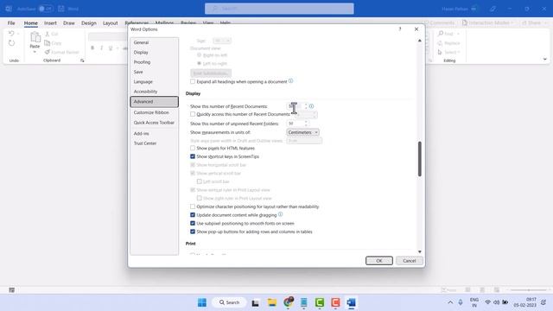Open the Word Options help question mark
553x311 pixels.
point(399,29)
